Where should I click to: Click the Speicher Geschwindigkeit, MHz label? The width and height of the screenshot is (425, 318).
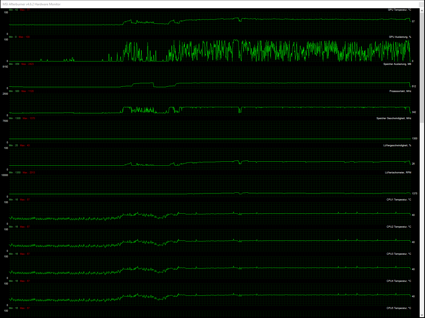pyautogui.click(x=394, y=118)
